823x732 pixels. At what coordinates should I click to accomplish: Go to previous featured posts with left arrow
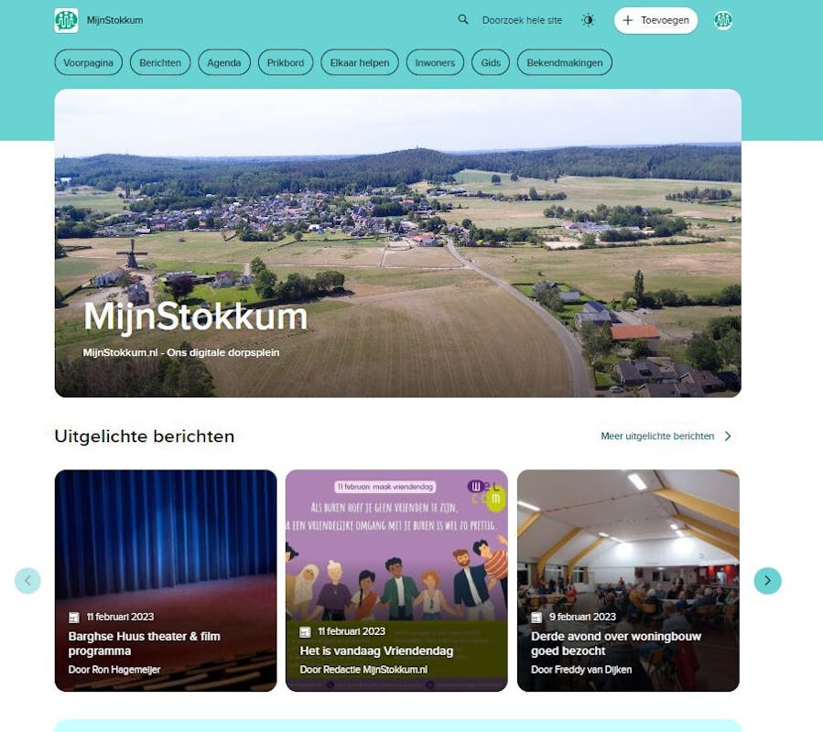[27, 580]
